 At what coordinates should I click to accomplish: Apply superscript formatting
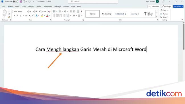(x=33, y=16)
